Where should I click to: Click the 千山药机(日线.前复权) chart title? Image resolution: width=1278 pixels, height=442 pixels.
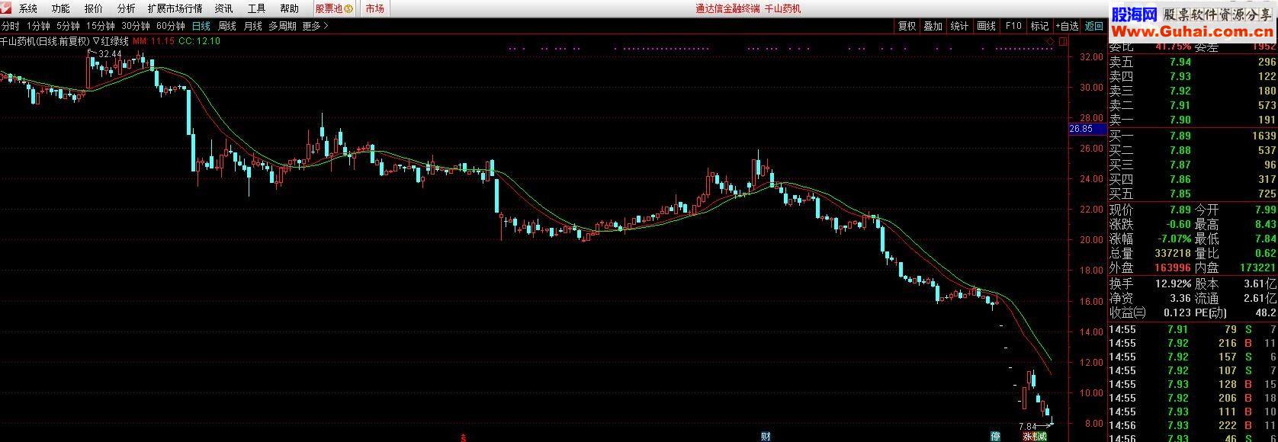pos(45,41)
